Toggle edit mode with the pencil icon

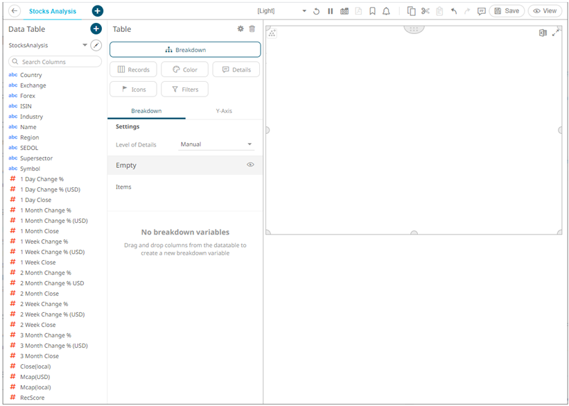point(96,44)
